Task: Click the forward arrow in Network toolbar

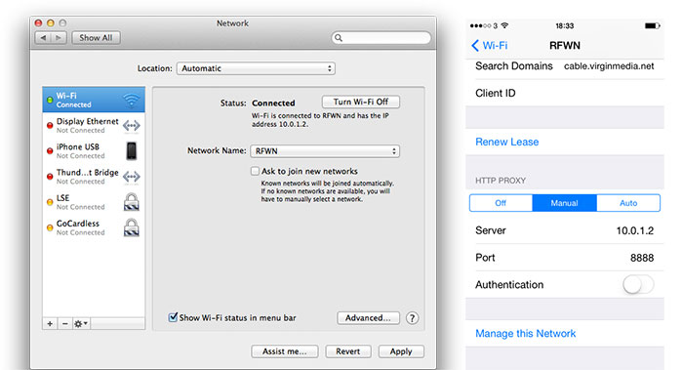Action: [x=59, y=38]
